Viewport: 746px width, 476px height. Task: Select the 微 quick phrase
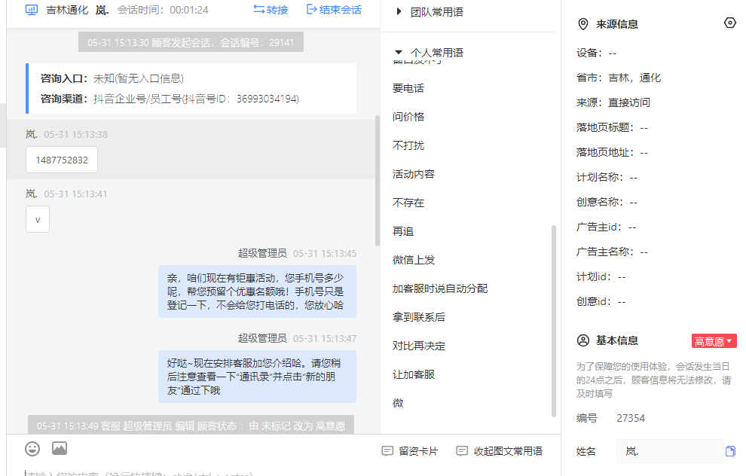pyautogui.click(x=398, y=403)
